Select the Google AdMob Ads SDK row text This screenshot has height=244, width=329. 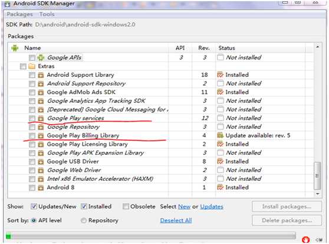(81, 92)
